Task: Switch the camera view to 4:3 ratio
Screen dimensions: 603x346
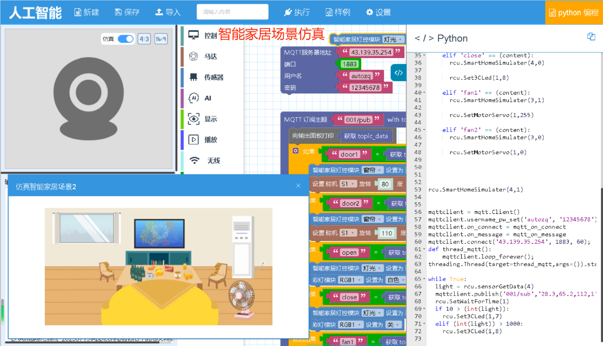Action: click(144, 39)
